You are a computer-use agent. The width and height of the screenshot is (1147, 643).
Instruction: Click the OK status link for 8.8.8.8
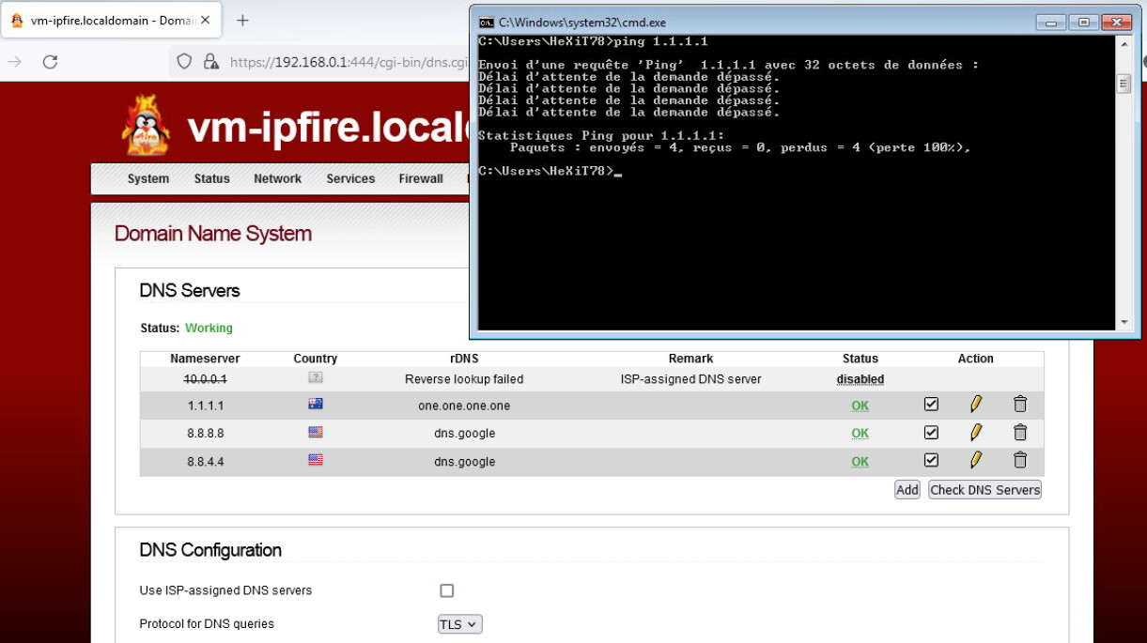coord(860,434)
